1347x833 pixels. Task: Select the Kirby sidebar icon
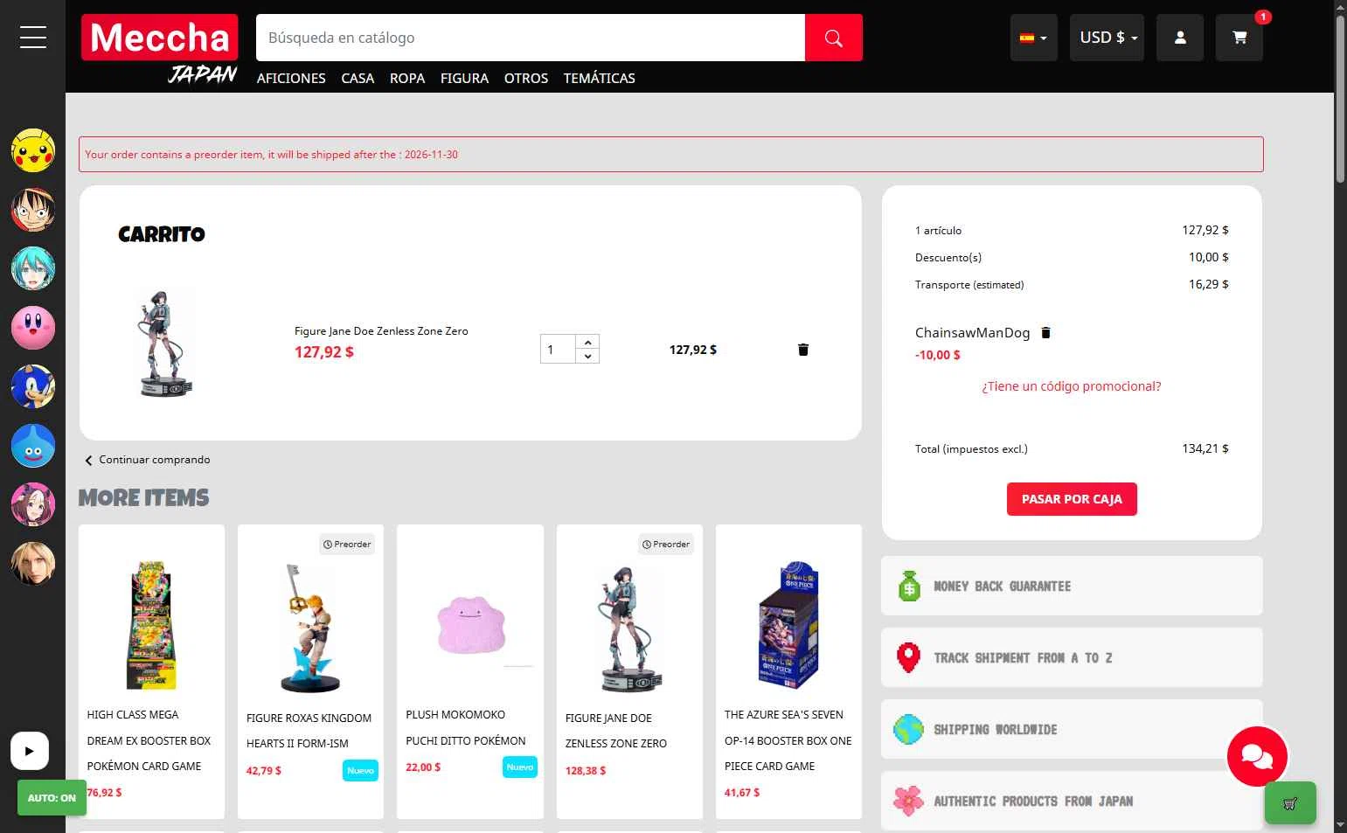[x=33, y=328]
